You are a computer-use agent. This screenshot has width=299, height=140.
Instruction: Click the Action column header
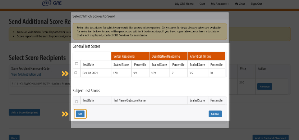click(x=262, y=69)
